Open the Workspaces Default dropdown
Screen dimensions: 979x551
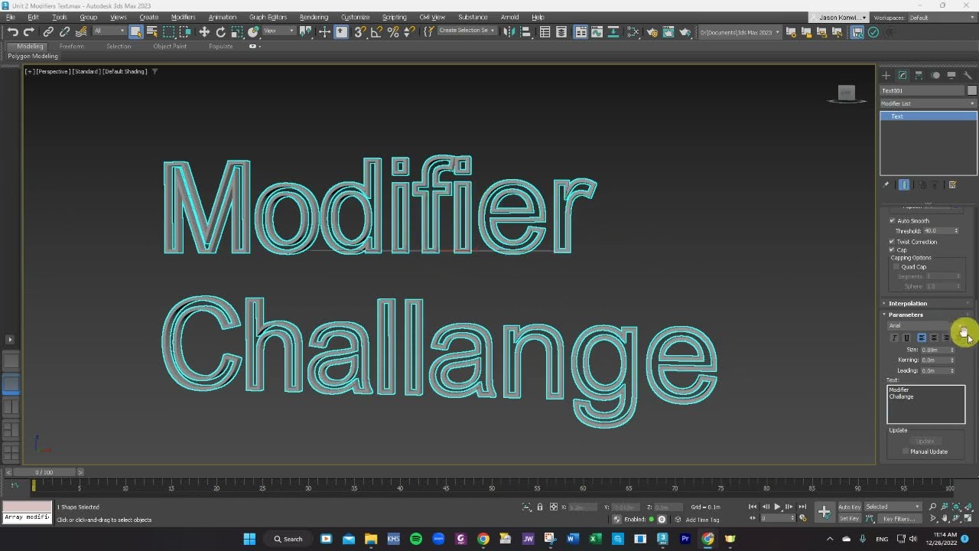[942, 18]
